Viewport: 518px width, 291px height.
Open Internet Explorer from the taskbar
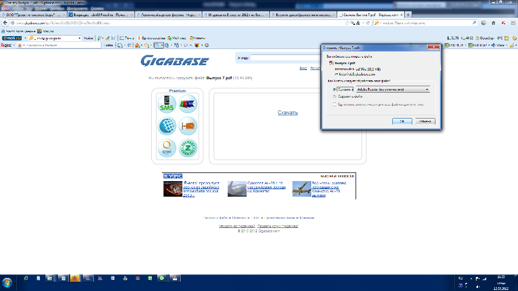pyautogui.click(x=26, y=279)
